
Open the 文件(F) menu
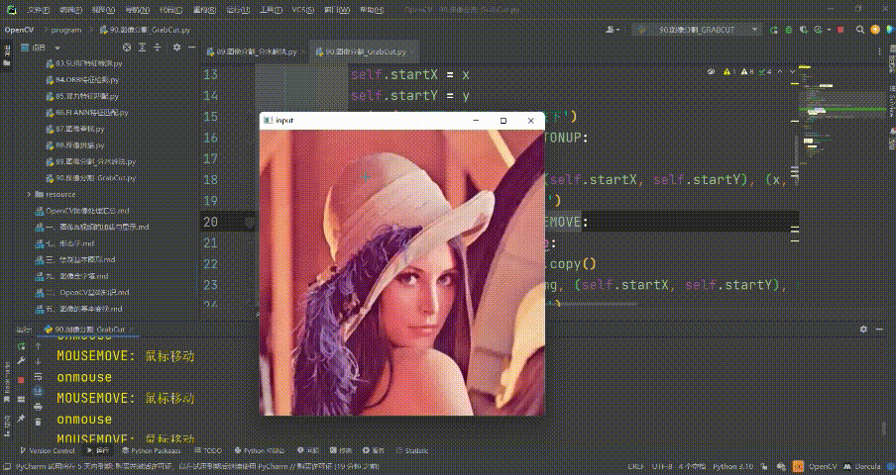(x=39, y=10)
